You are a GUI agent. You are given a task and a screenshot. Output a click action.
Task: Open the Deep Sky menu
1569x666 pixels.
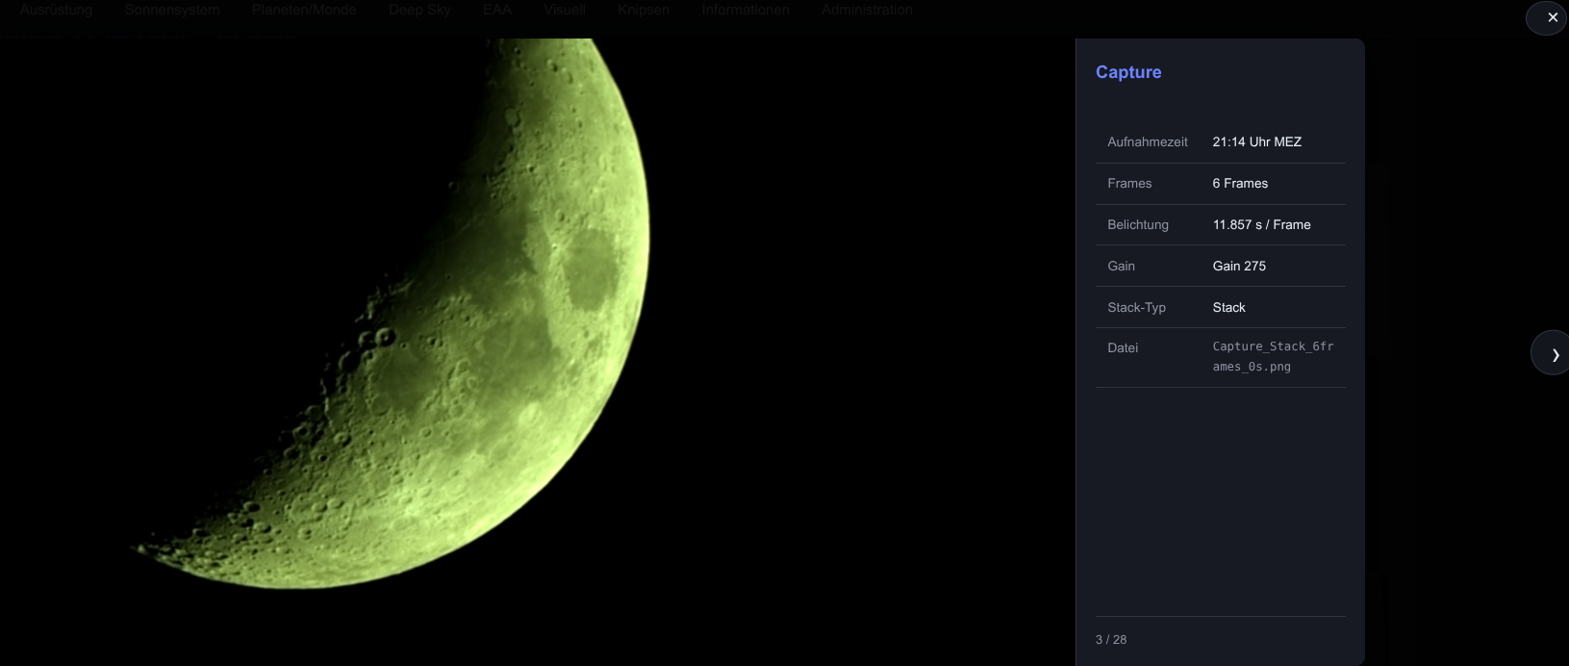click(x=419, y=10)
